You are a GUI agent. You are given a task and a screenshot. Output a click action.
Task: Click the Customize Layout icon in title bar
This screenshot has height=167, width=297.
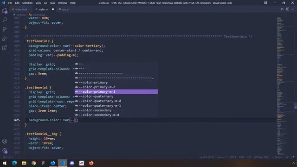[x=265, y=3]
